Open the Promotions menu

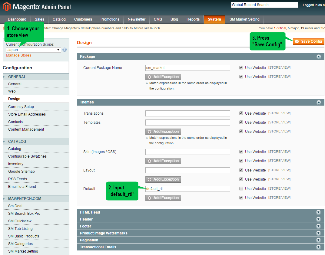110,19
